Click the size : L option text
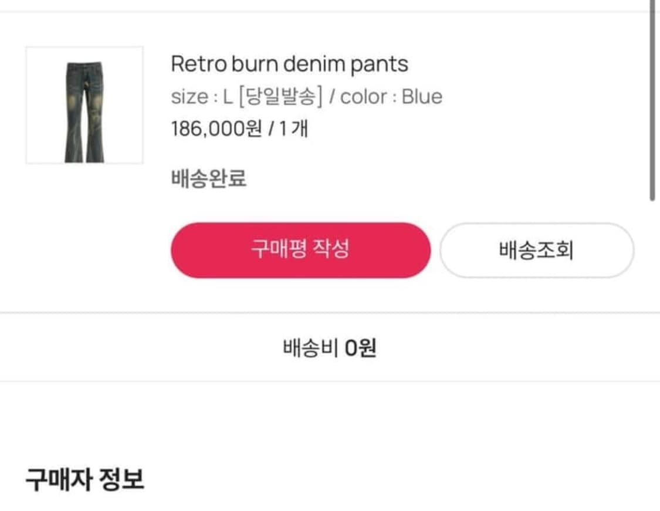 202,97
